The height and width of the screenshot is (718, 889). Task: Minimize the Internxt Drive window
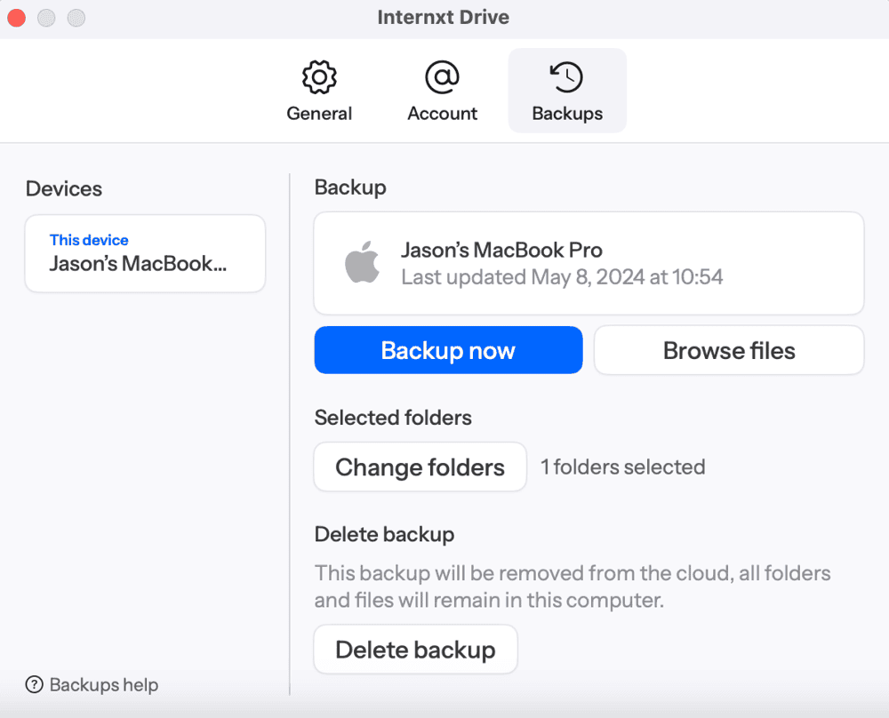46,17
